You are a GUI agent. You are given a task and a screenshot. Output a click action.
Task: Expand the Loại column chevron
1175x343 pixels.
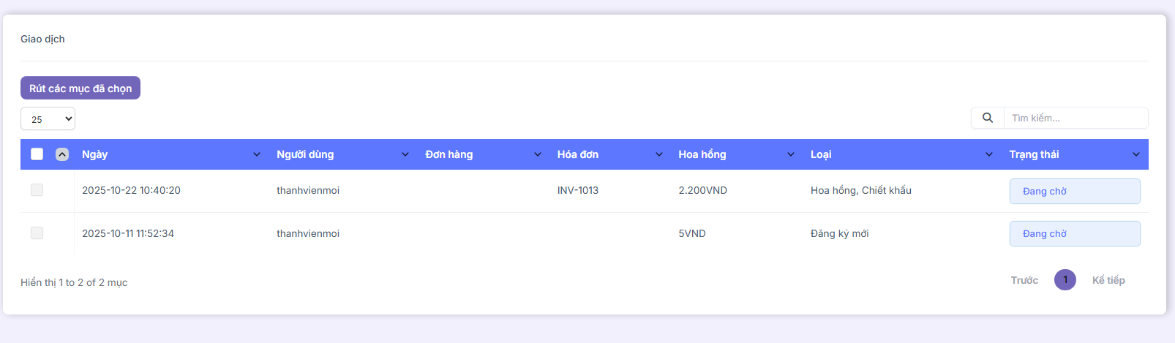989,154
